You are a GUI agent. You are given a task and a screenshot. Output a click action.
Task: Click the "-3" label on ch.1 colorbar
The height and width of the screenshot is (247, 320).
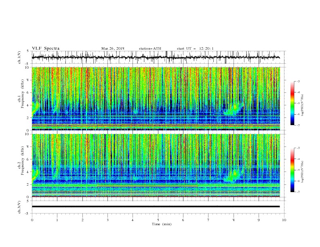coord(298,81)
